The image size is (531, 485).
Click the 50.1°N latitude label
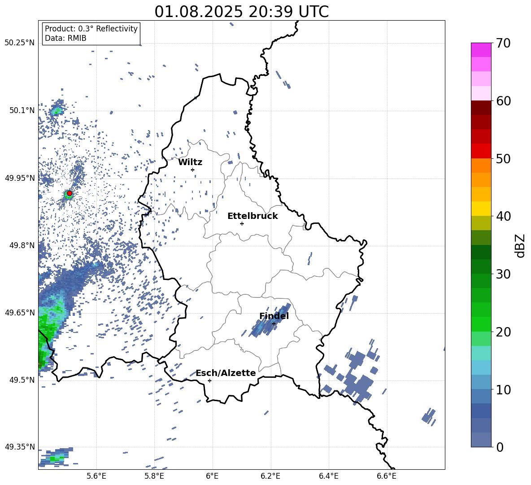click(22, 110)
